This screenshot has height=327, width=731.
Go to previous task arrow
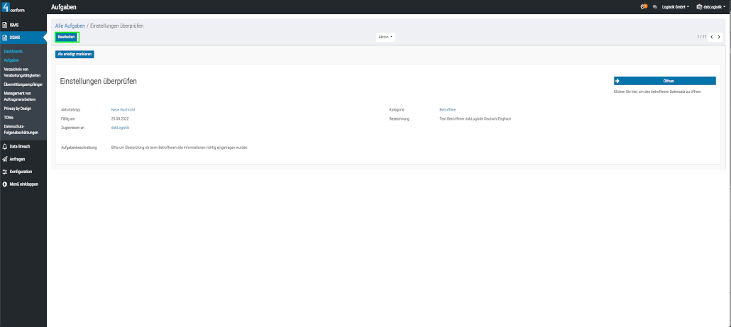pos(712,37)
